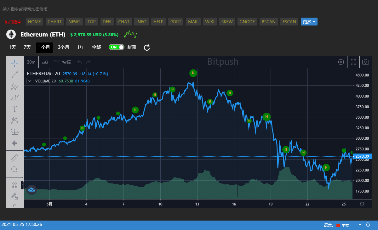Open the TOP command
Viewport: 378px width, 230px height.
(92, 22)
